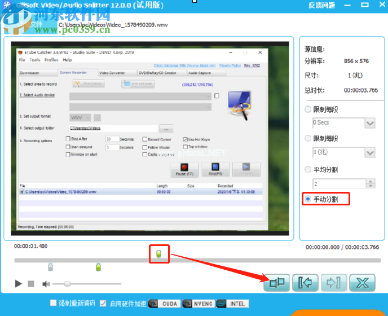
Task: Delete split point with X button
Action: click(362, 283)
